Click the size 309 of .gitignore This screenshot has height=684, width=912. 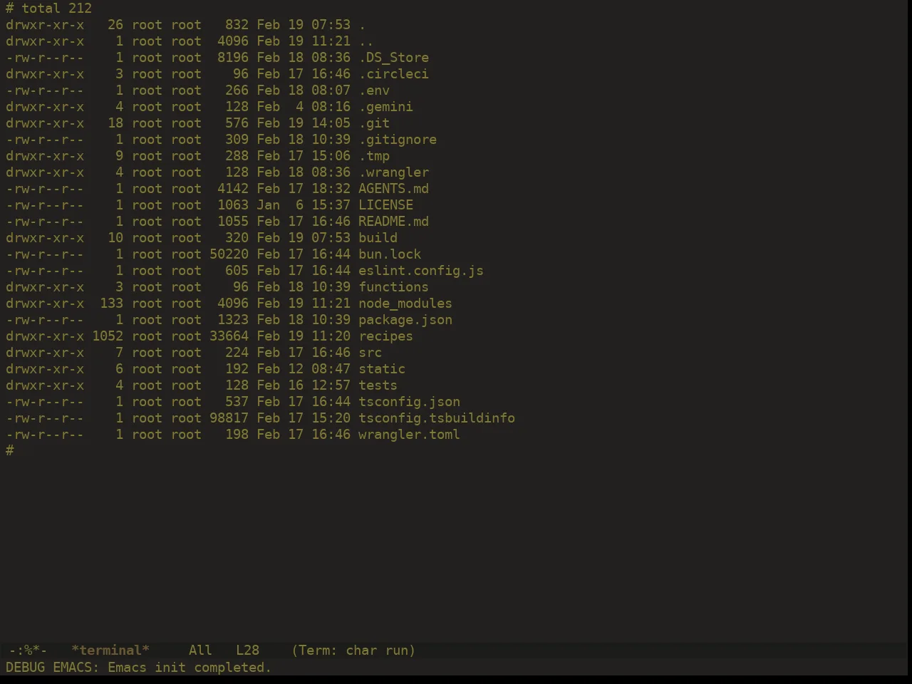(237, 140)
